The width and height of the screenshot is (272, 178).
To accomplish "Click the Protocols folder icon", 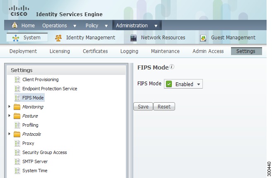I will (x=17, y=134).
